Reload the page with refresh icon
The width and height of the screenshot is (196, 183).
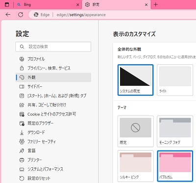pyautogui.click(x=21, y=15)
